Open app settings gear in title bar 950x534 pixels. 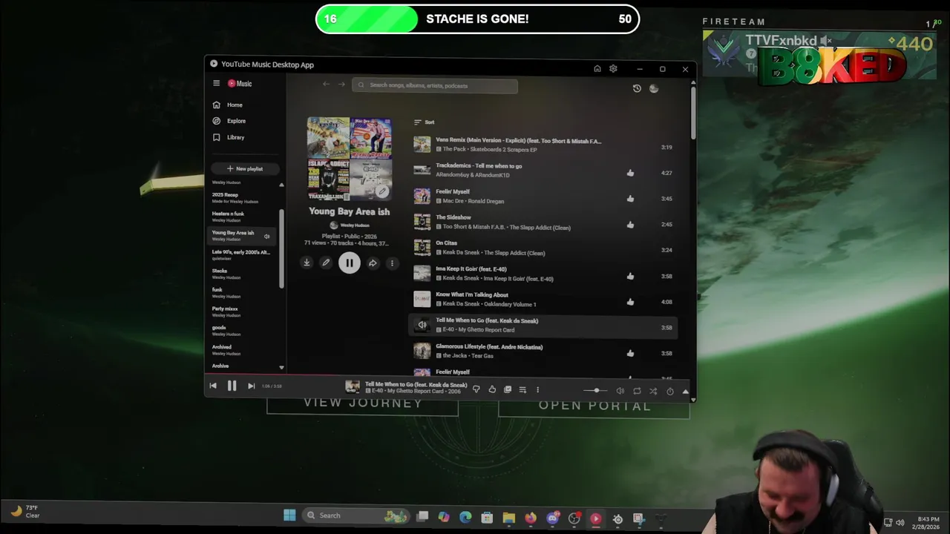[613, 69]
